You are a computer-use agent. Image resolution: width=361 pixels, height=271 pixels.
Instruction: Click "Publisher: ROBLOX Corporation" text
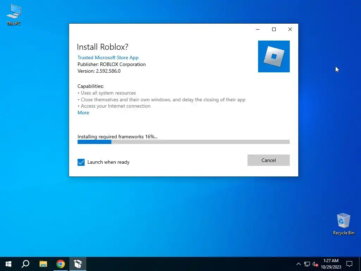tap(111, 64)
